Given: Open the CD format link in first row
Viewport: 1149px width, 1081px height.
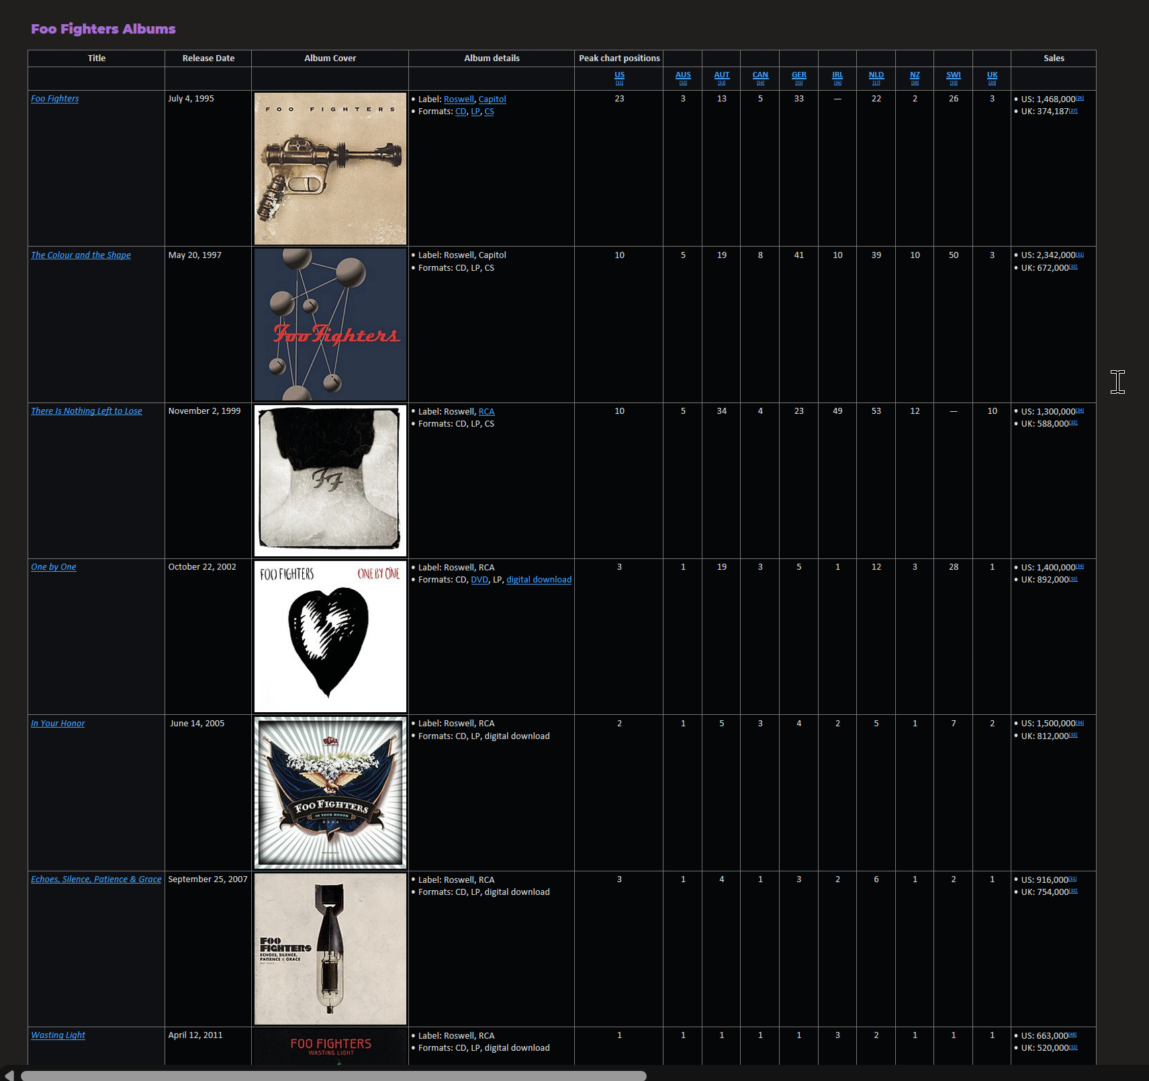Looking at the screenshot, I should tap(461, 112).
